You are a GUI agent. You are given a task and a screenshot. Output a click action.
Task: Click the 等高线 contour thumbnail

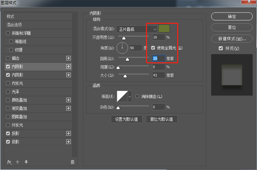tap(122, 96)
